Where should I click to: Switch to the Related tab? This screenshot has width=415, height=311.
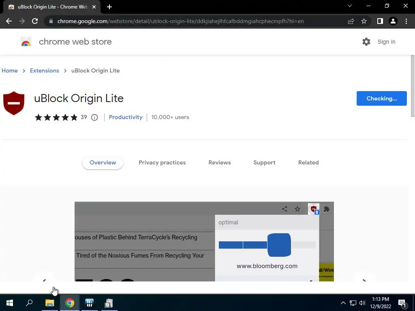point(308,163)
